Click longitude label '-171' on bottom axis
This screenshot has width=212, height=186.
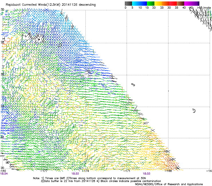coord(127,171)
